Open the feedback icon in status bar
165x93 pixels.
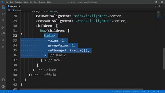pos(158,91)
